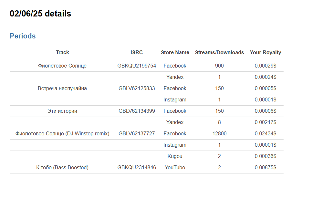
Task: Click the 0.02434$ royalty amount
Action: 265,134
